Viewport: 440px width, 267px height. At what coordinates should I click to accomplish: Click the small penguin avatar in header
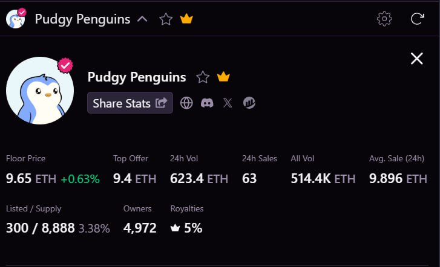tap(16, 19)
